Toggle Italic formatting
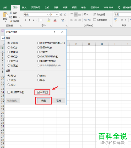This screenshot has height=148, width=131. coord(29,20)
